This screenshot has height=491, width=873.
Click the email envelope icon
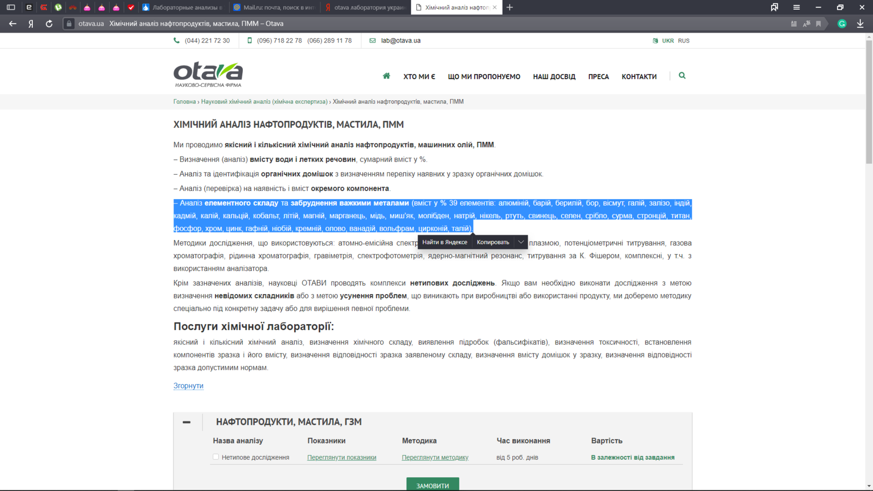373,41
